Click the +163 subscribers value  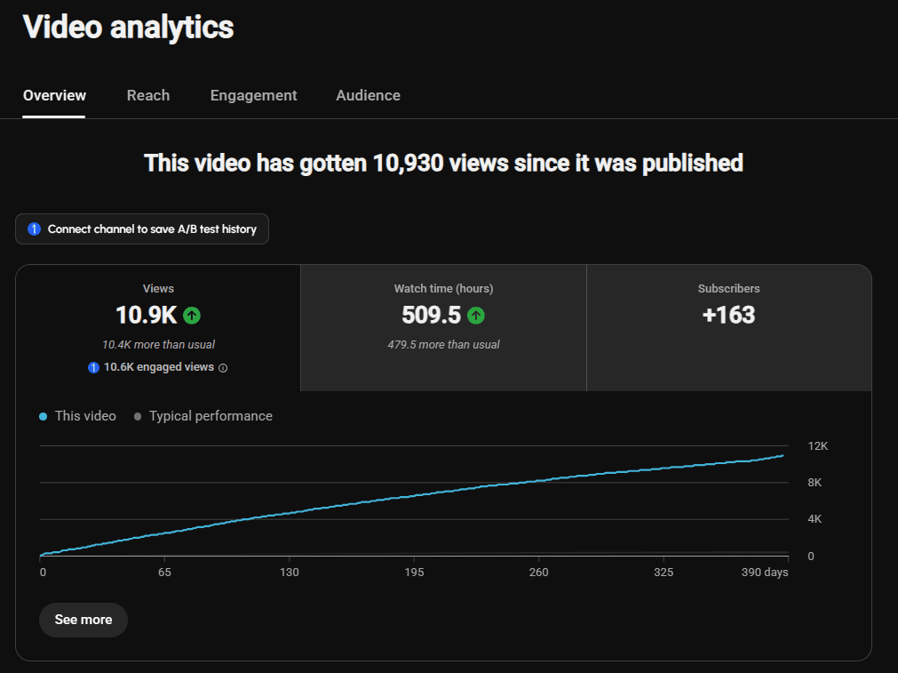pyautogui.click(x=728, y=315)
